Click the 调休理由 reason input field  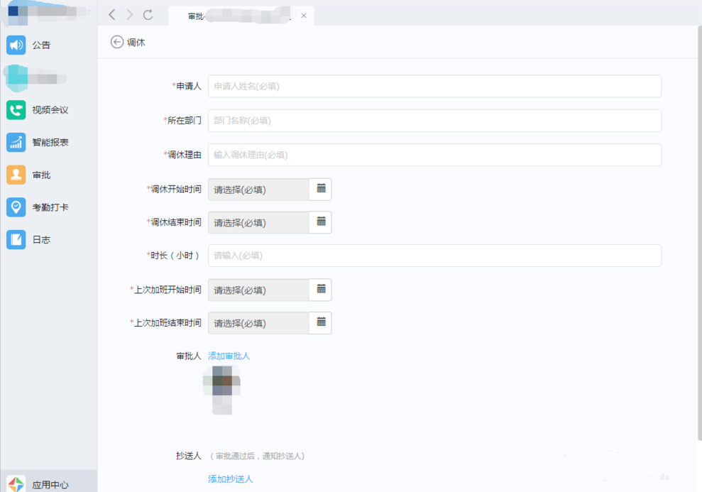coord(434,155)
